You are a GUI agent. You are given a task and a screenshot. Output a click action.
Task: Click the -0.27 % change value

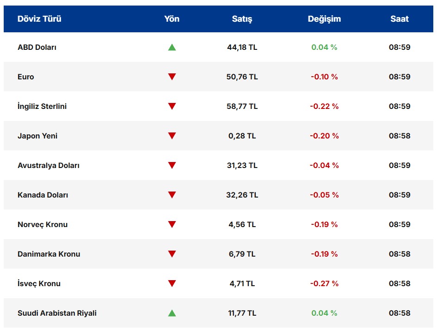324,283
